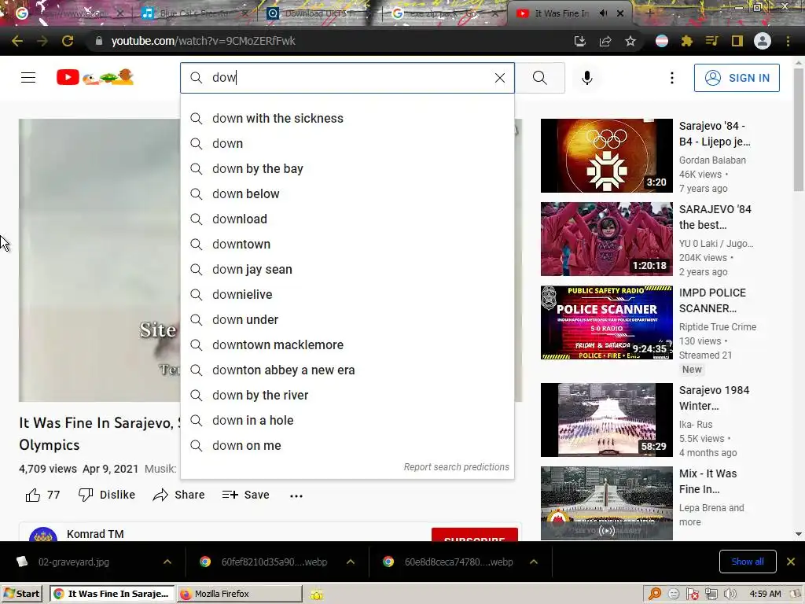Click the browser back arrow

click(x=17, y=41)
